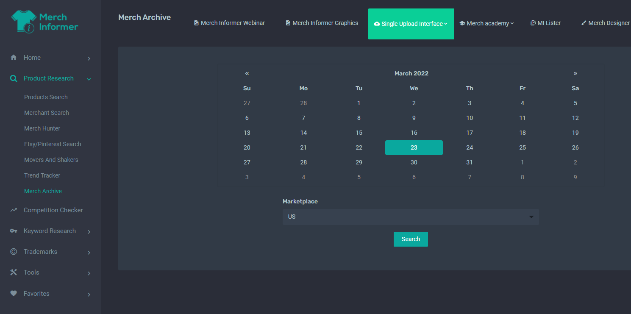Viewport: 631px width, 314px height.
Task: Select March 30 in calendar
Action: (x=414, y=162)
